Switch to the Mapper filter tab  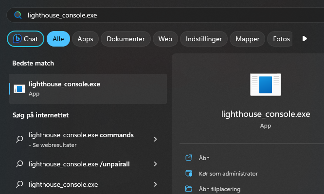point(247,39)
